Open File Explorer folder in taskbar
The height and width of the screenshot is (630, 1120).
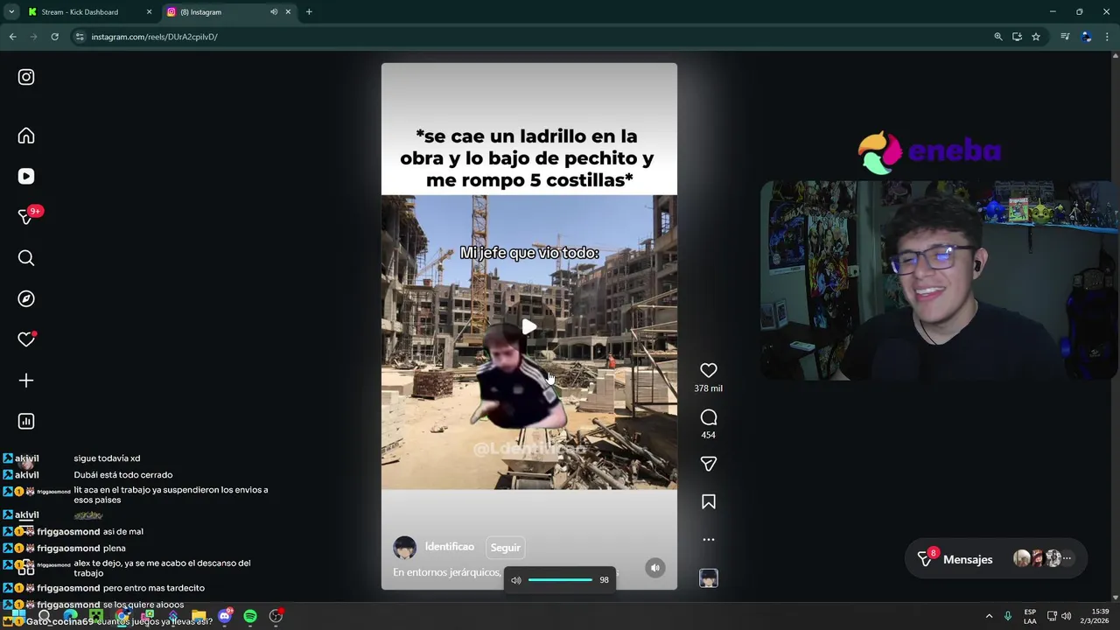click(199, 616)
